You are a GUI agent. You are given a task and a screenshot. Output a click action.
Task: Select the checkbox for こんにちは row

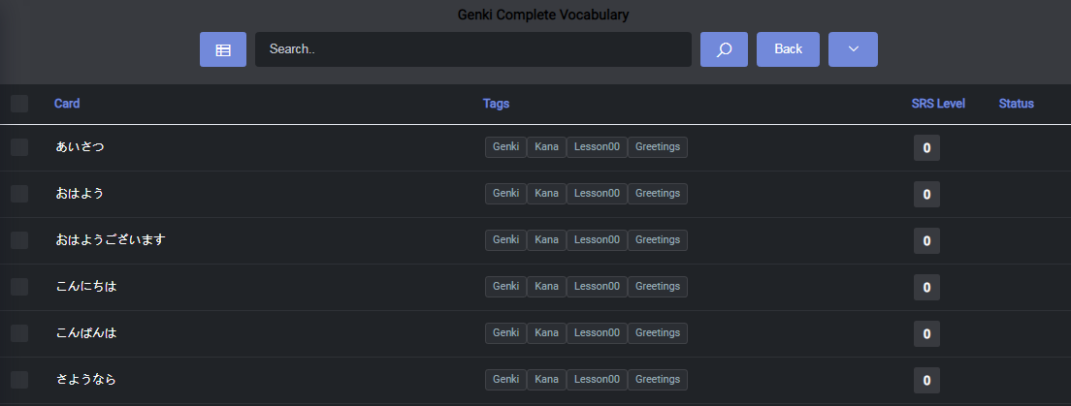click(19, 287)
